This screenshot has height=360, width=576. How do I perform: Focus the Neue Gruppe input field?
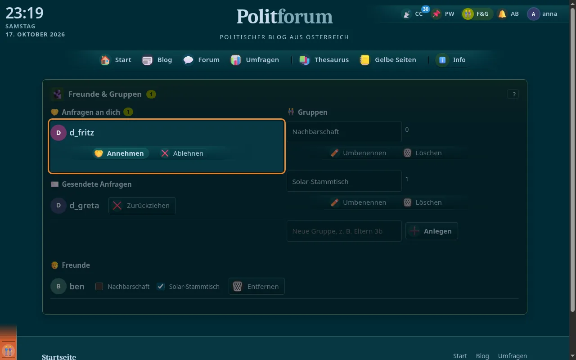coord(344,231)
